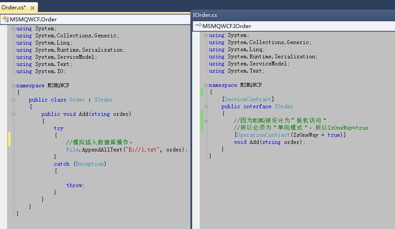Click 'public void Add(string order)' line
The height and width of the screenshot is (229, 395).
pos(86,114)
